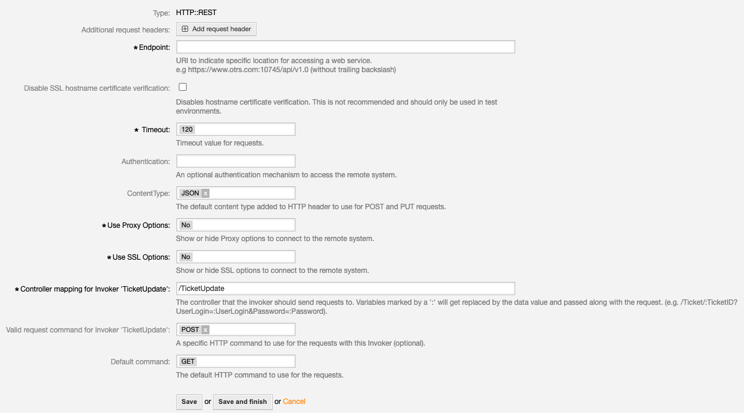Click the Use Proxy Options label text
The image size is (744, 413).
138,225
